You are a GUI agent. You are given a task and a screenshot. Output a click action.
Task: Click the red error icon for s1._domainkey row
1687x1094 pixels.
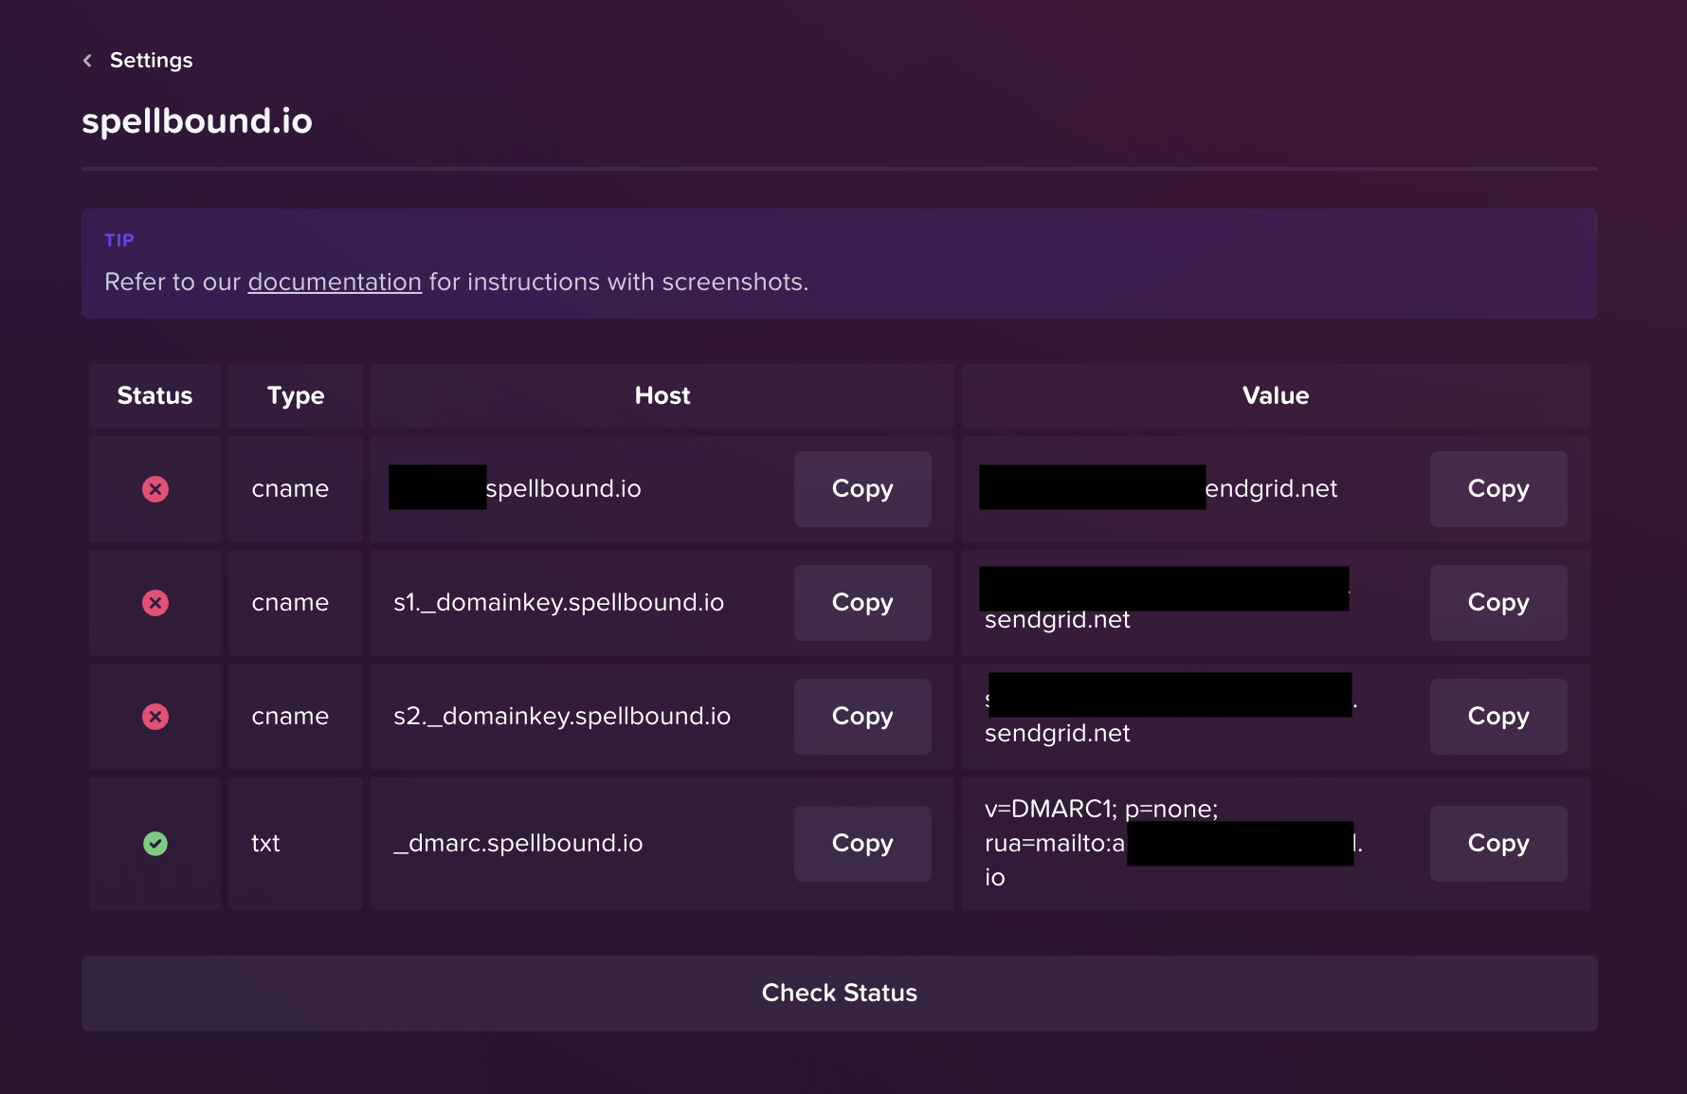[155, 603]
